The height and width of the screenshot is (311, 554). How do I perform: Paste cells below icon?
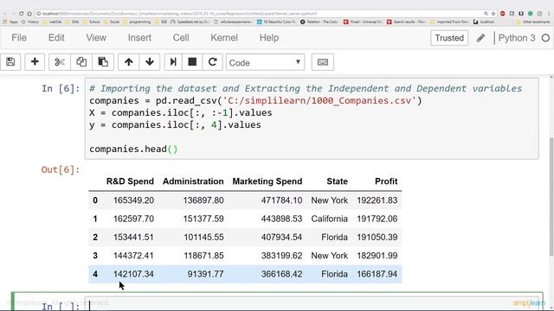click(103, 62)
